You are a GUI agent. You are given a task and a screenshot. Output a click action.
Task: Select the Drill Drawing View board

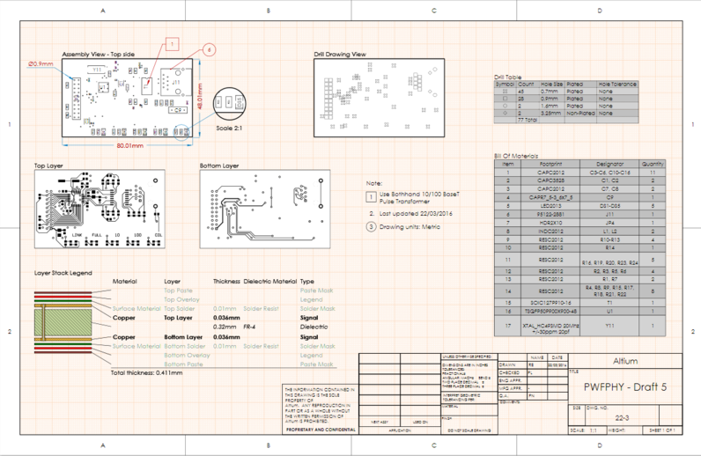click(379, 98)
